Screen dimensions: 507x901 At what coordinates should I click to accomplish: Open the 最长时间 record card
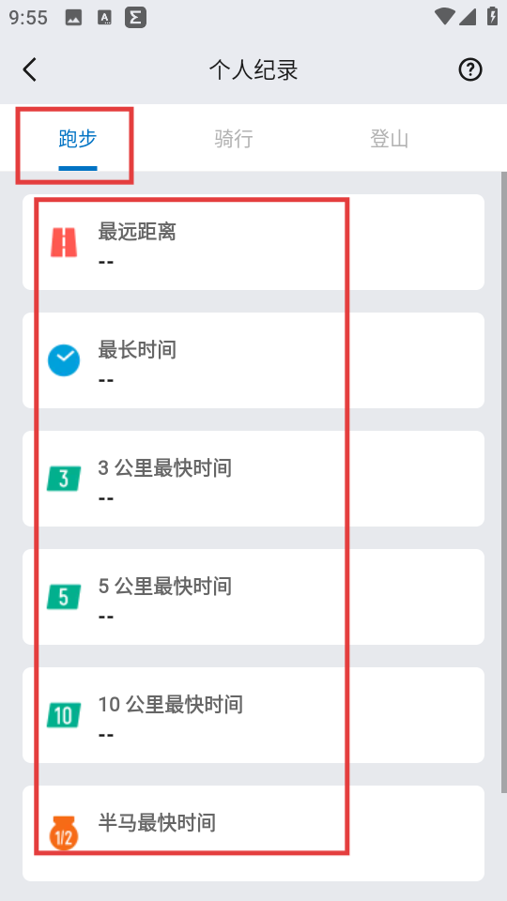253,360
